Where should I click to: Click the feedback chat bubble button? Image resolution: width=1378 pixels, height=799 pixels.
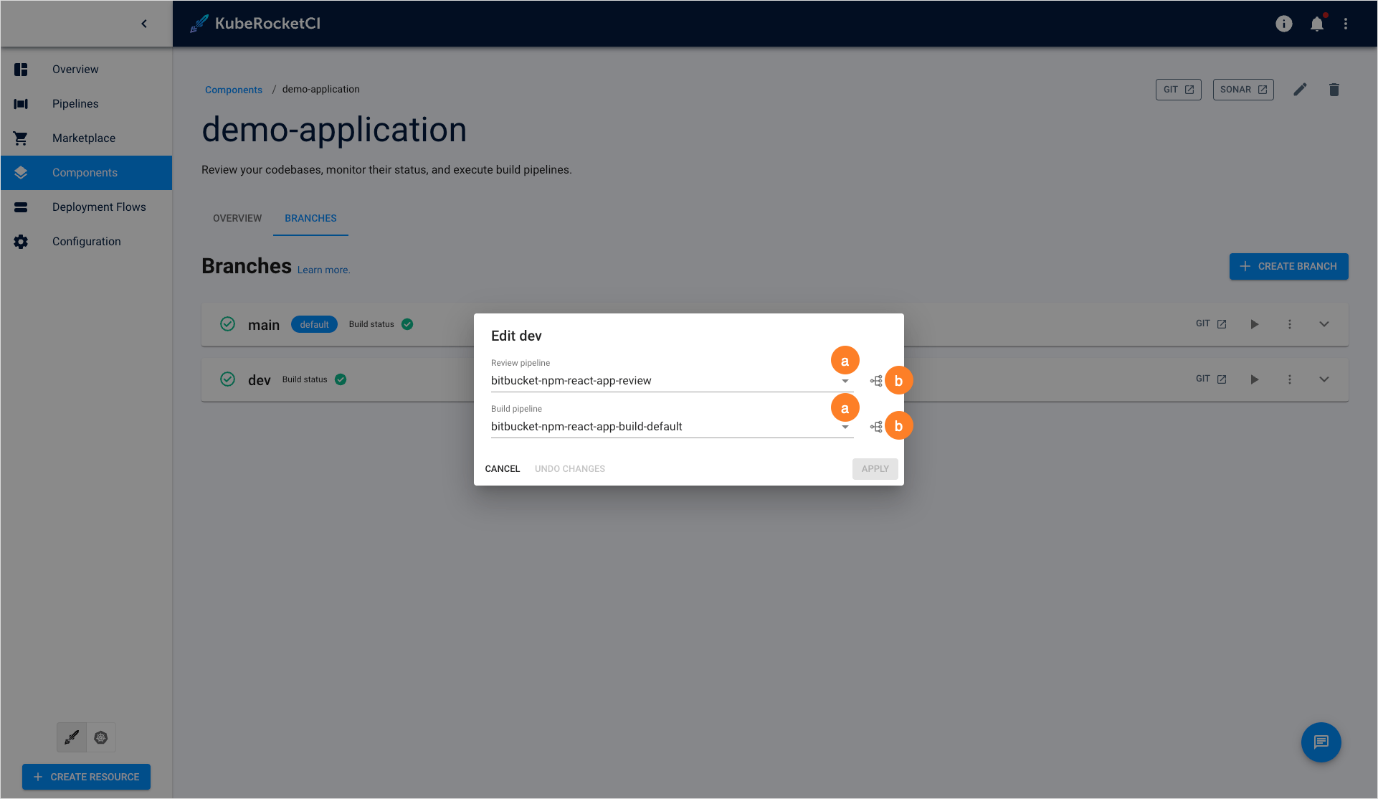[1321, 742]
